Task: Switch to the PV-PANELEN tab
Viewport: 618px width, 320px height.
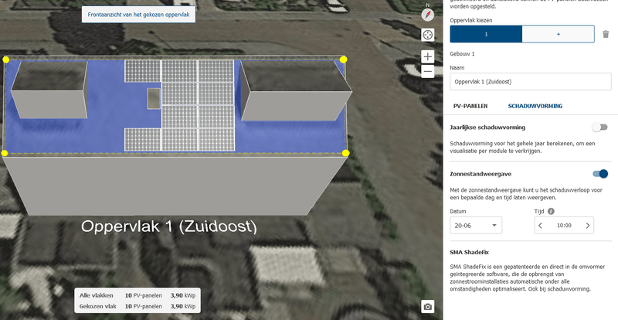Action: [470, 106]
